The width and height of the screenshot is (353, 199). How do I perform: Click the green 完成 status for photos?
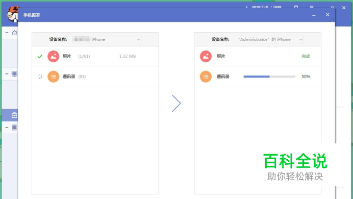(x=306, y=56)
